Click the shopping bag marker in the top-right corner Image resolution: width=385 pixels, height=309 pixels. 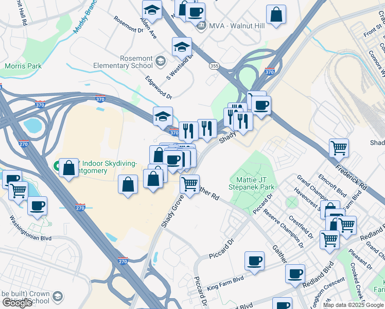click(276, 14)
